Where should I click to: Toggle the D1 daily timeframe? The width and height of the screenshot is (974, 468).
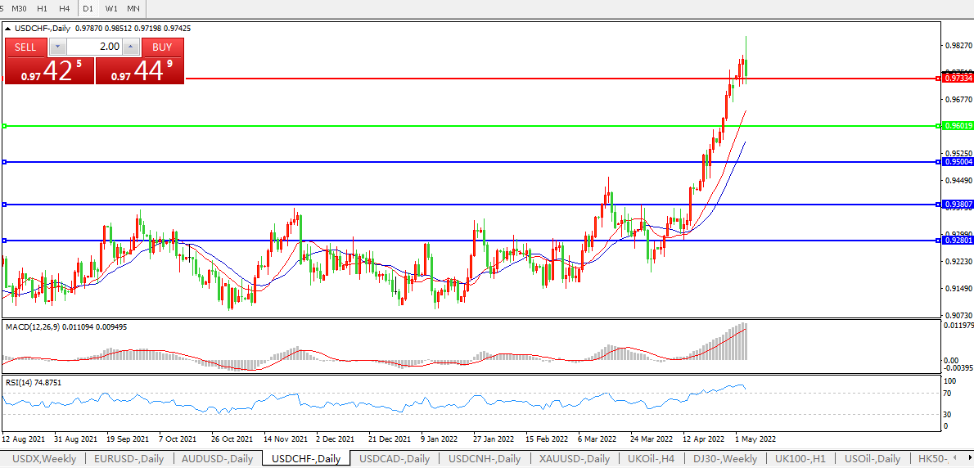coord(88,8)
